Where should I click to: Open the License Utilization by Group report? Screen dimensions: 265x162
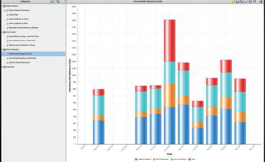coord(22,45)
